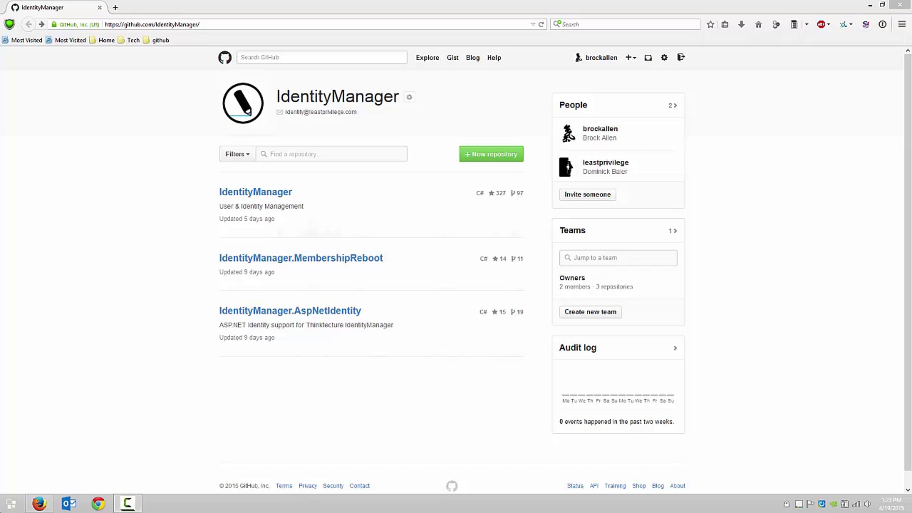Open leastprivilege member in People panel

[606, 162]
